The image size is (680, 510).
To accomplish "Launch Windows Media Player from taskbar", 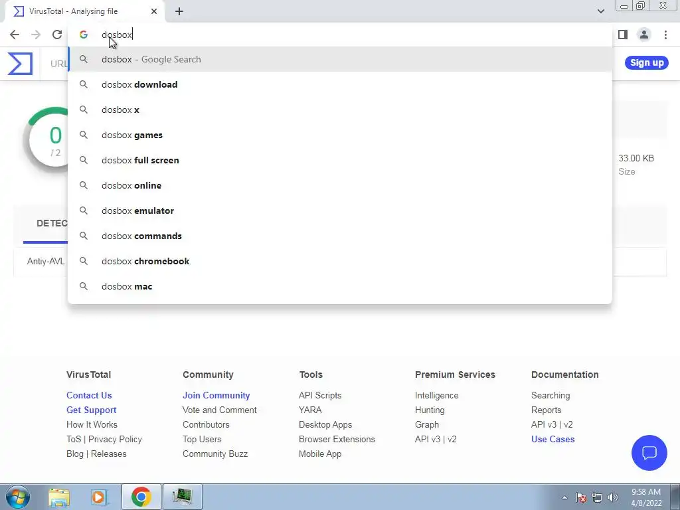I will coord(99,497).
